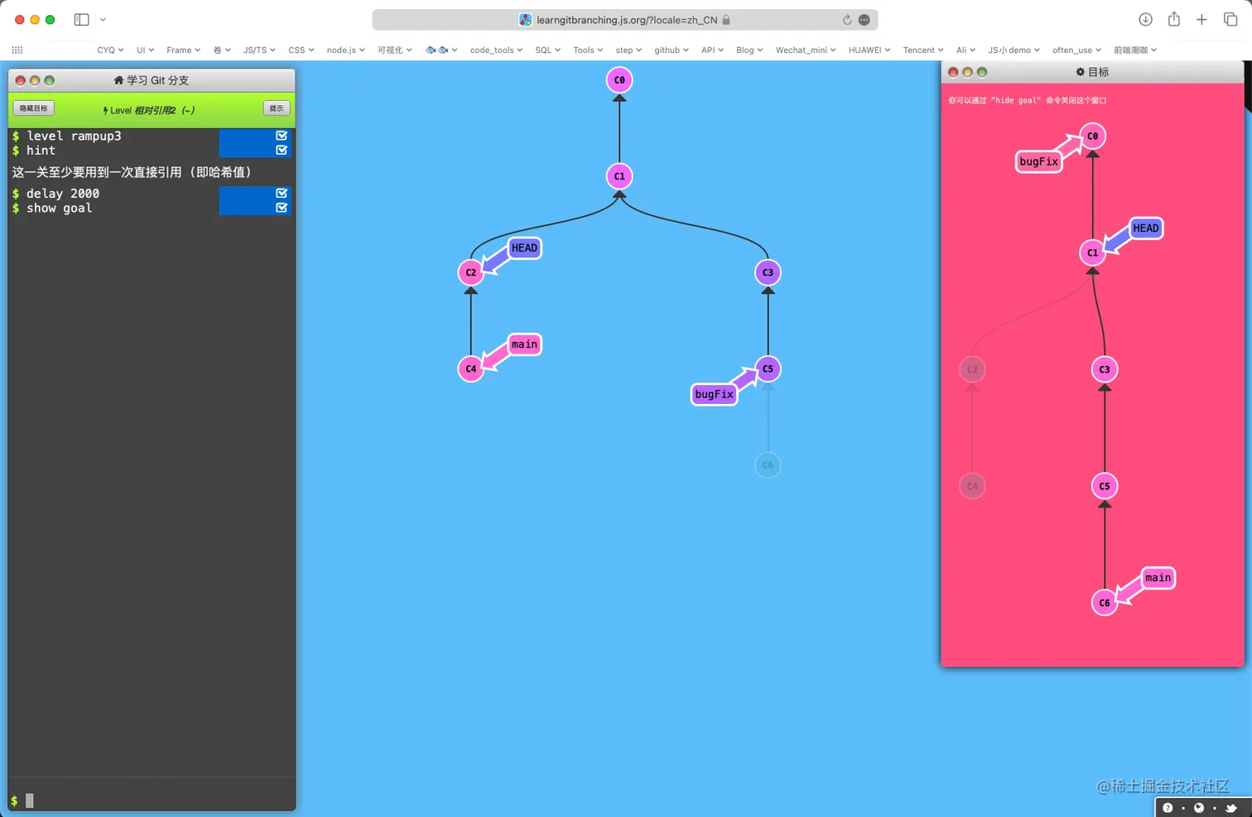Click the globe language icon
The width and height of the screenshot is (1252, 817).
click(1199, 808)
